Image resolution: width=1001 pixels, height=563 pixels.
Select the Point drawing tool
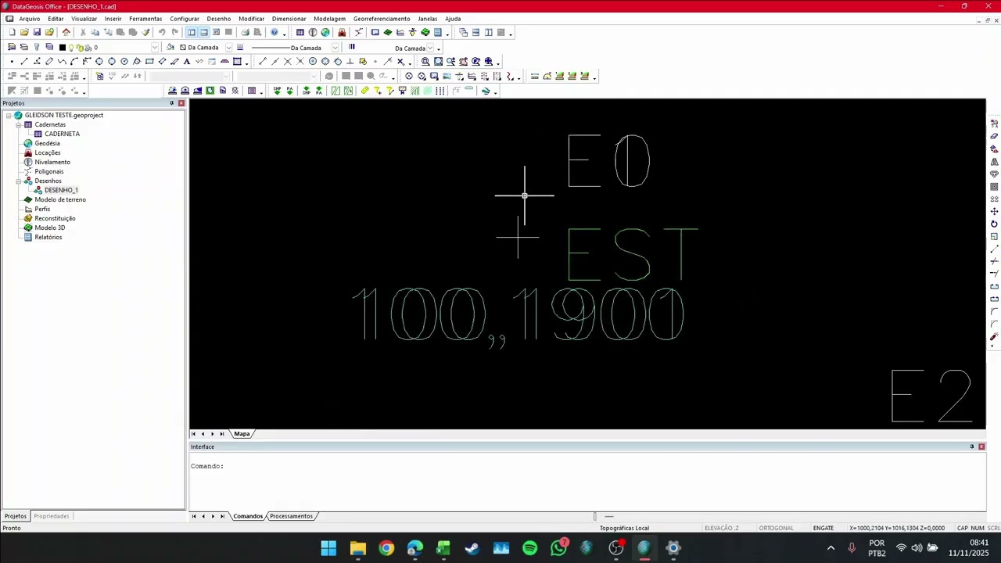[x=12, y=62]
